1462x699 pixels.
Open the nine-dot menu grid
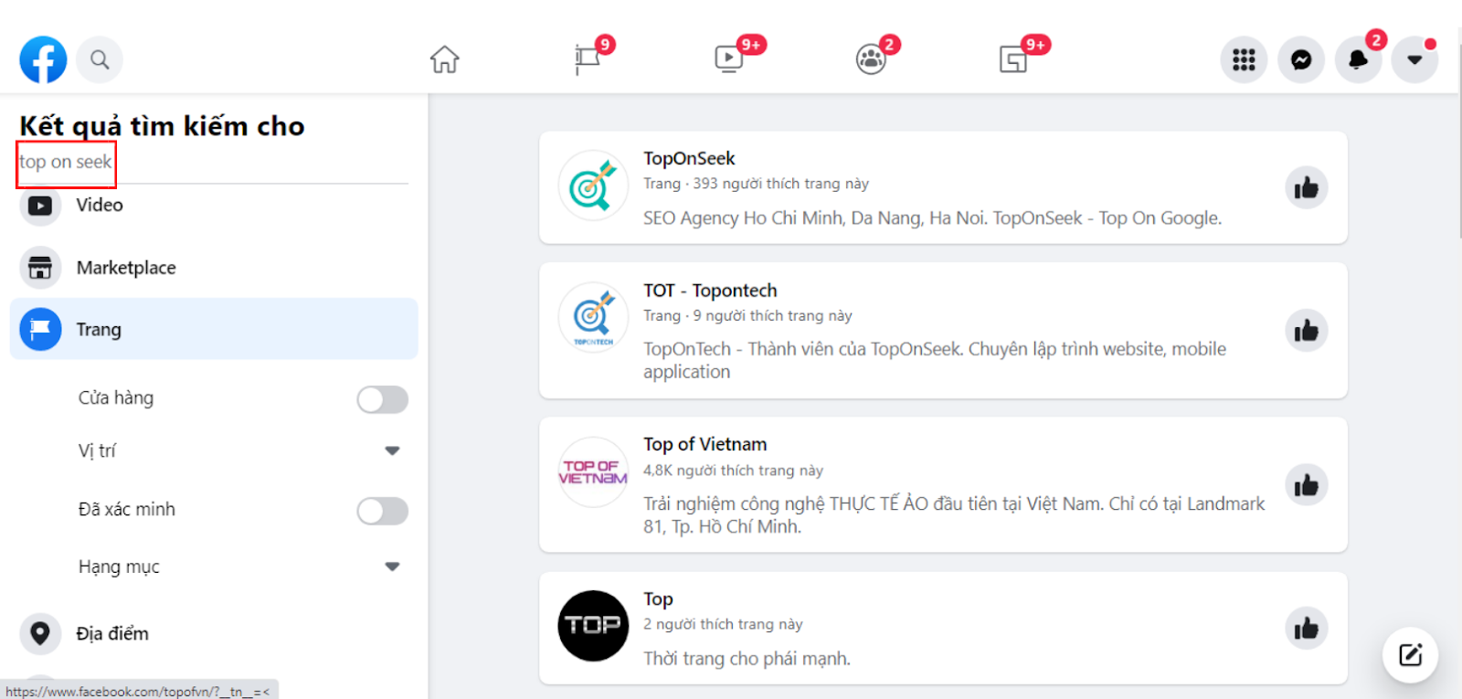pos(1244,60)
